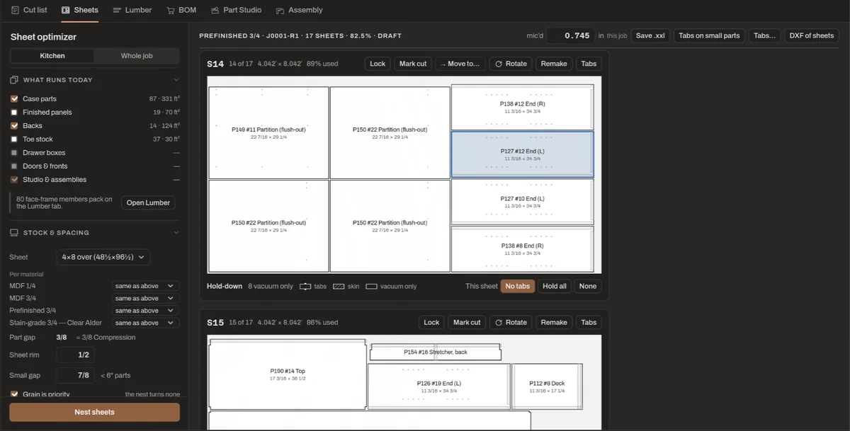Open Tabs for sheet S15
The height and width of the screenshot is (431, 850).
[x=589, y=322]
